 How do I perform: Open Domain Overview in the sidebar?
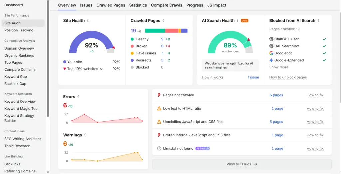click(x=19, y=48)
